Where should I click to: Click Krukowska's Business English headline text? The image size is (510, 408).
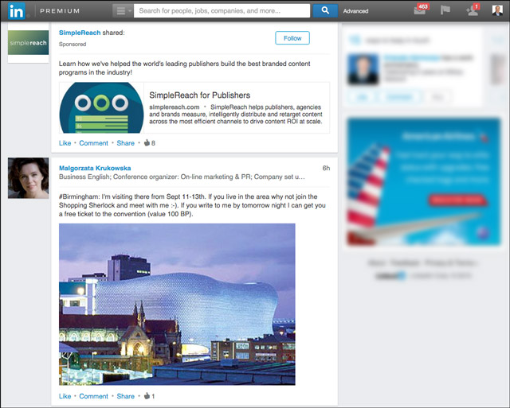[182, 177]
